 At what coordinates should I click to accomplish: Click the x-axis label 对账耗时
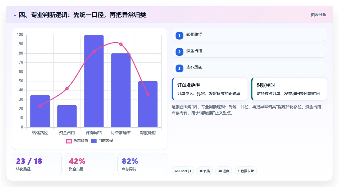(148, 133)
